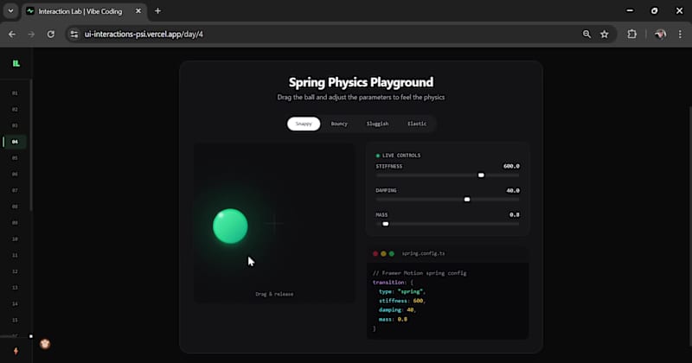This screenshot has height=363, width=692.
Task: Open the Chrome three-dot menu
Action: [x=680, y=34]
